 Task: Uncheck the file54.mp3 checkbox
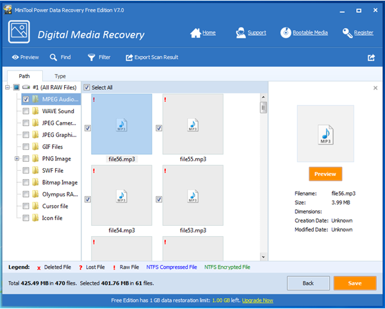88,200
